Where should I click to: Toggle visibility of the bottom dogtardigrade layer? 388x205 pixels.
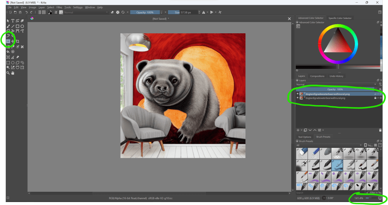point(297,98)
